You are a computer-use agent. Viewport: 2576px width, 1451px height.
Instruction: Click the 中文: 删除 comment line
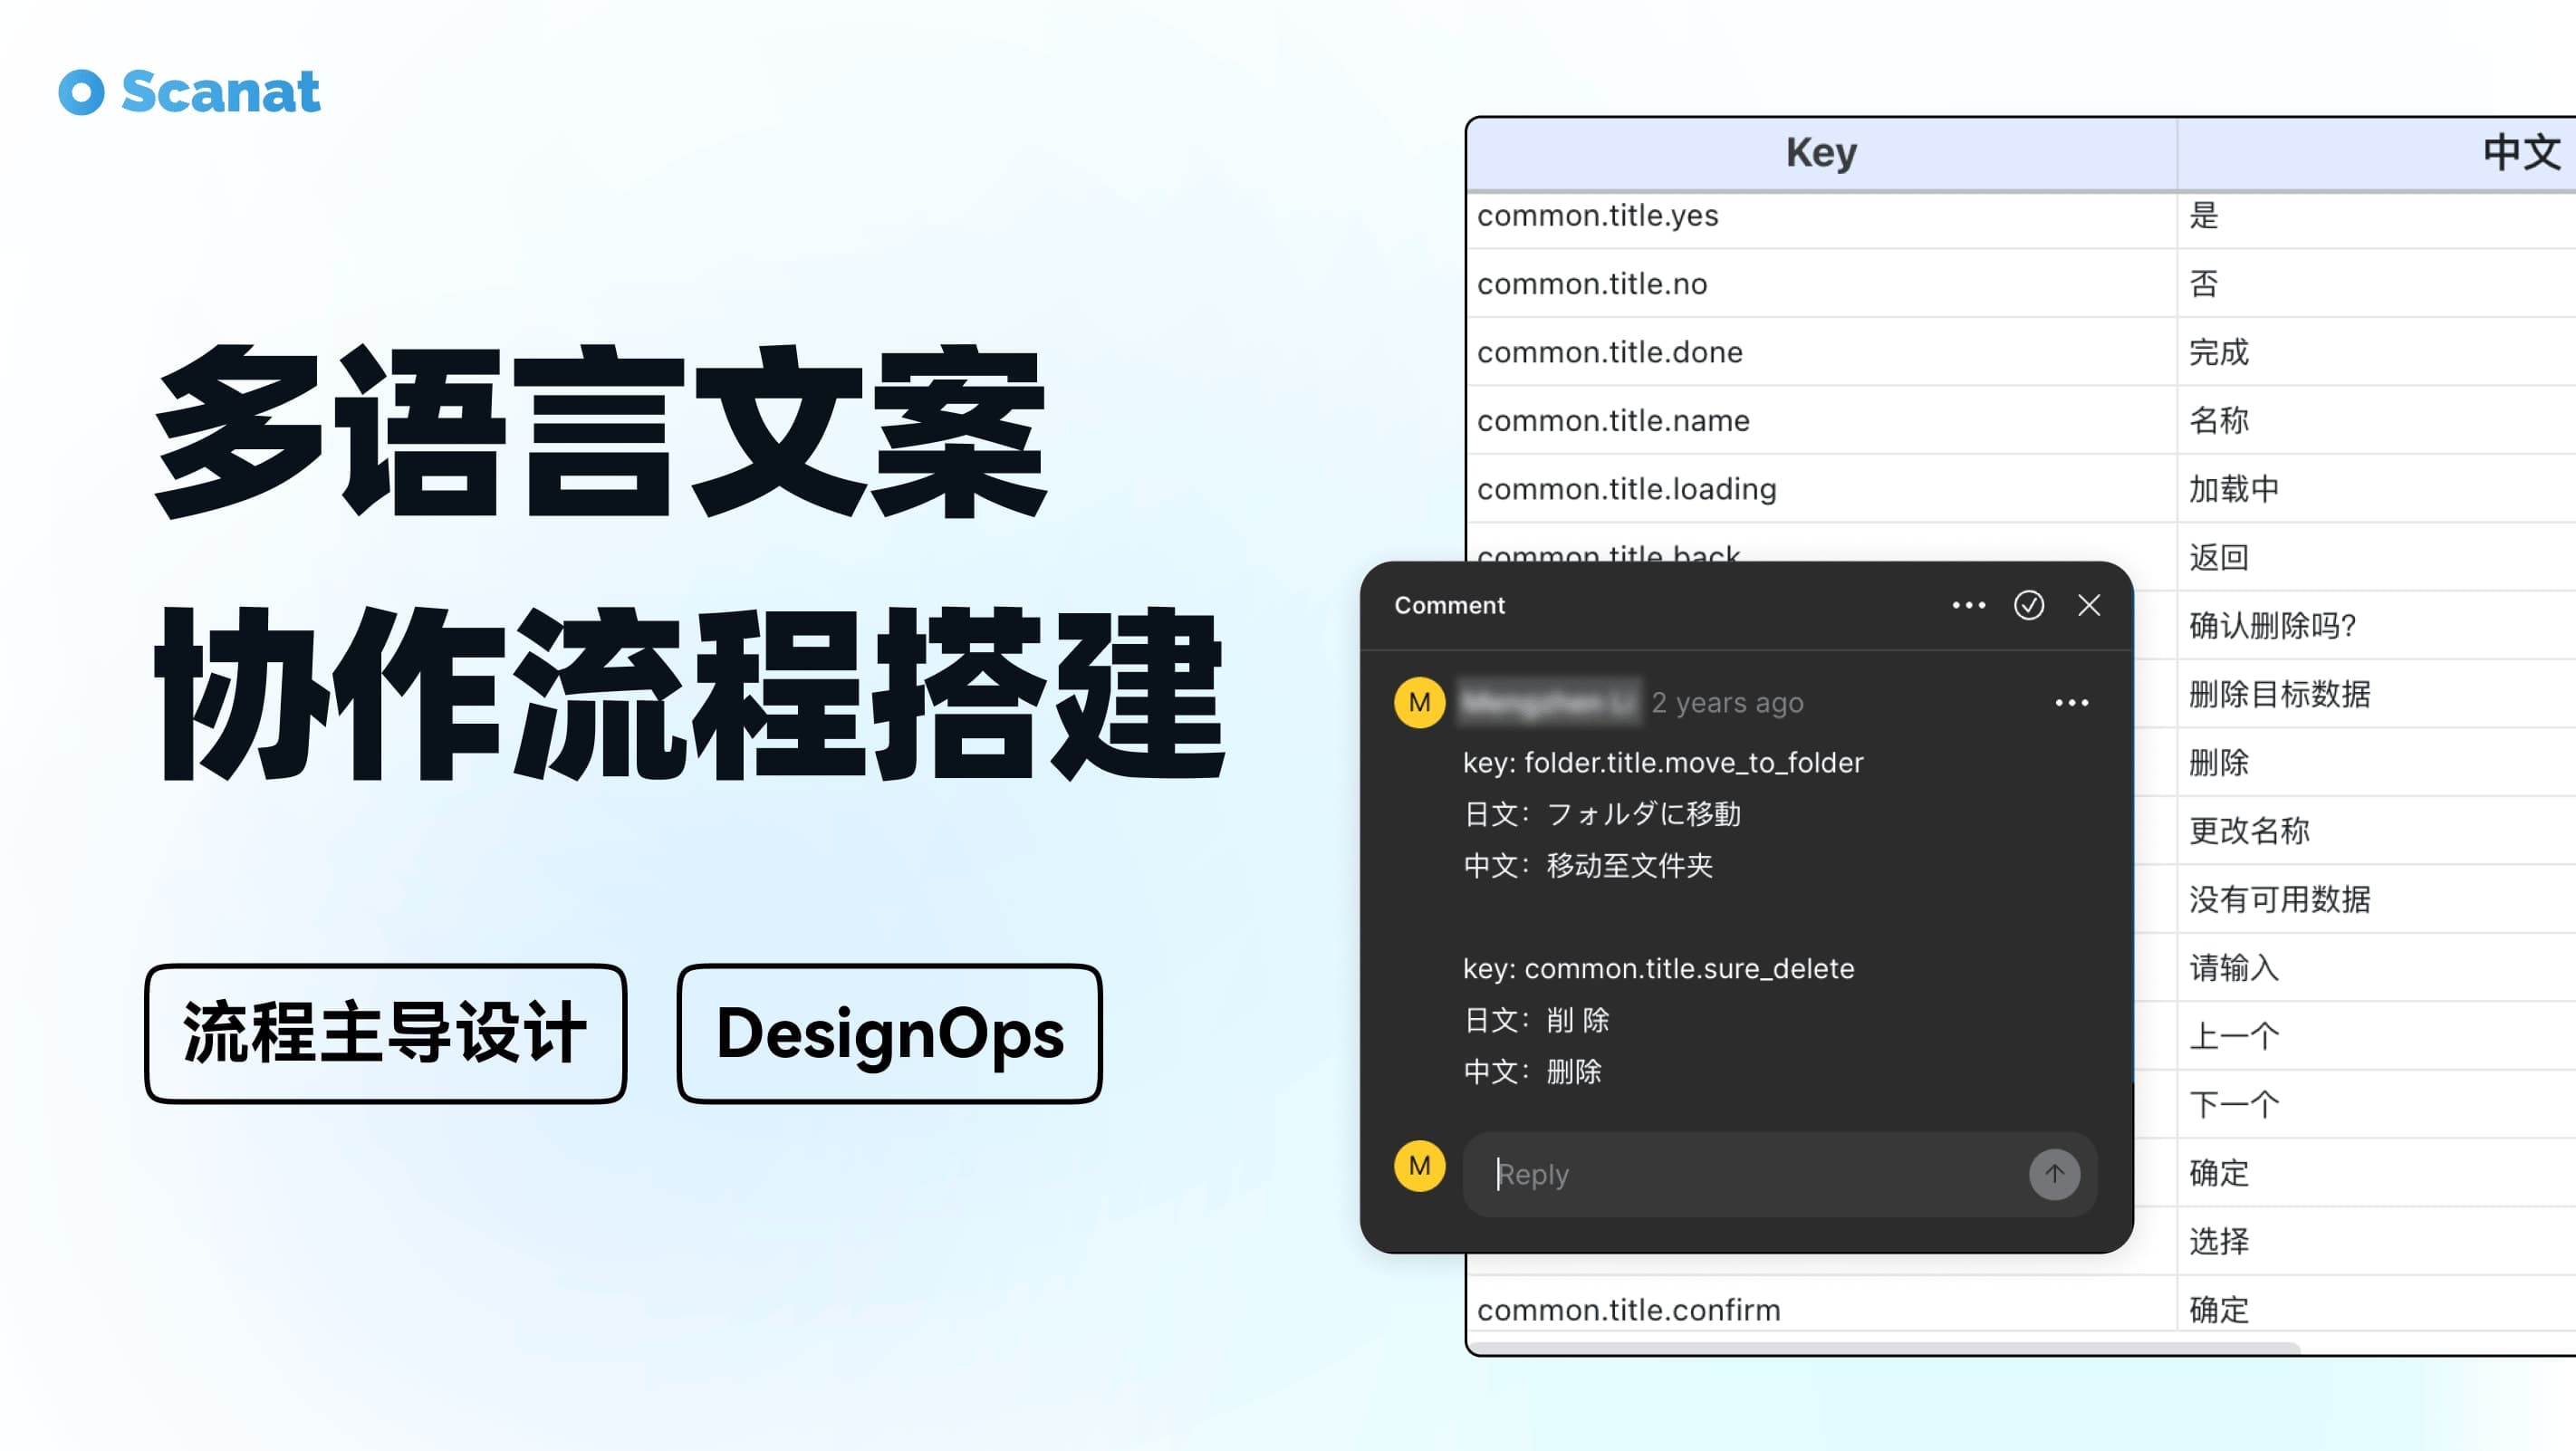coord(1532,1072)
